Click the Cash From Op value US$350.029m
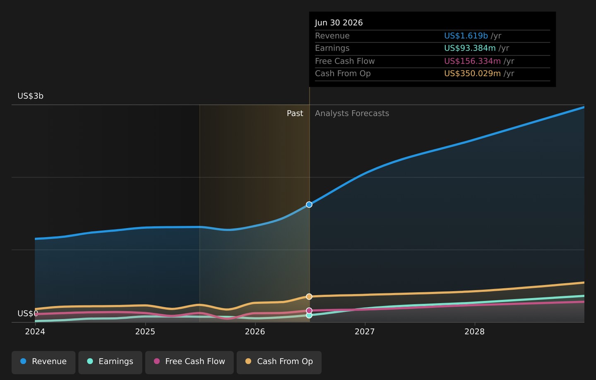Screen dimensions: 596x380 (472, 74)
